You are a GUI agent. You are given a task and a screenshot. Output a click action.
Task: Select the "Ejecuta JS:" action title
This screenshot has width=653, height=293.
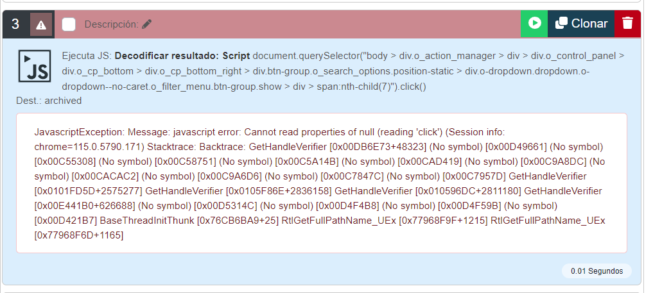pos(87,56)
